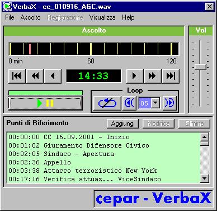Click the VerbaX title bar app icon
The width and height of the screenshot is (217, 211).
(7, 7)
